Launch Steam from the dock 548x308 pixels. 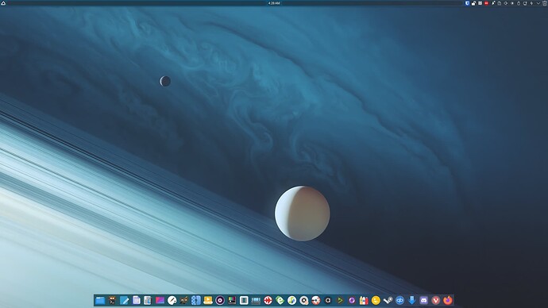[388, 300]
